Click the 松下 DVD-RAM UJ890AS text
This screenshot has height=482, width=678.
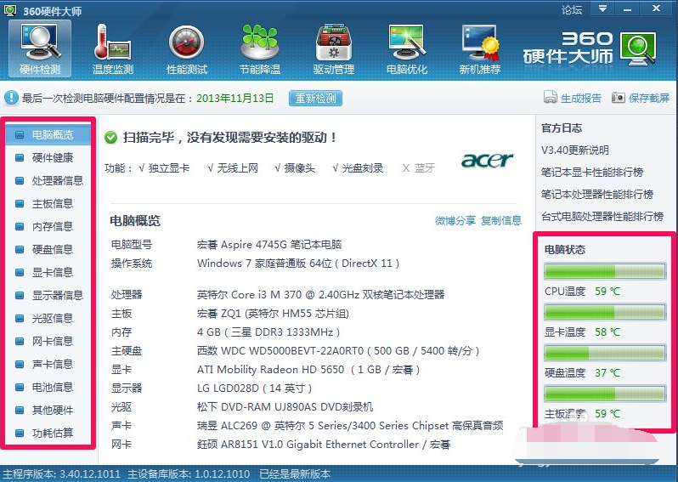click(x=285, y=406)
